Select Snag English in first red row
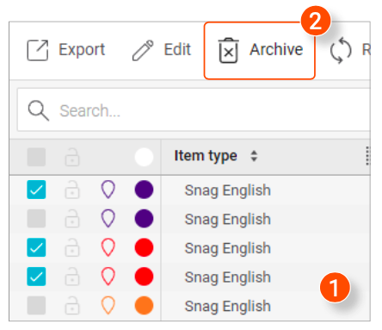 (x=228, y=249)
